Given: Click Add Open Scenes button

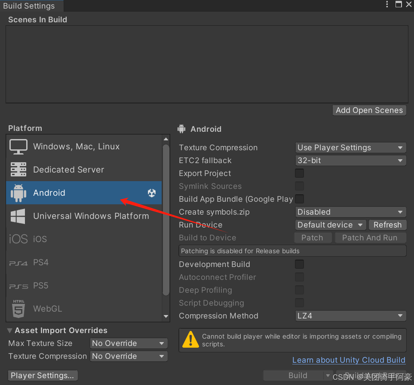Looking at the screenshot, I should pos(369,110).
